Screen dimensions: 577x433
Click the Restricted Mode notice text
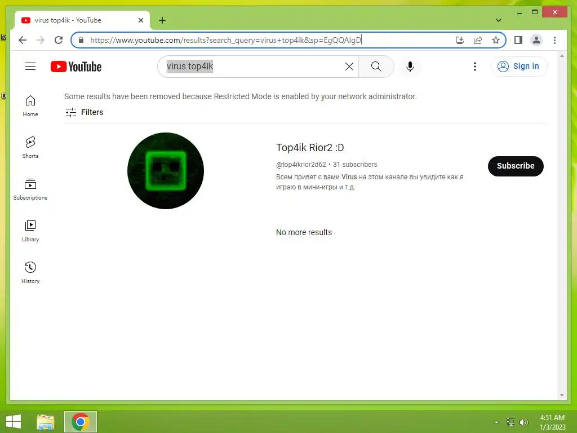(x=240, y=96)
